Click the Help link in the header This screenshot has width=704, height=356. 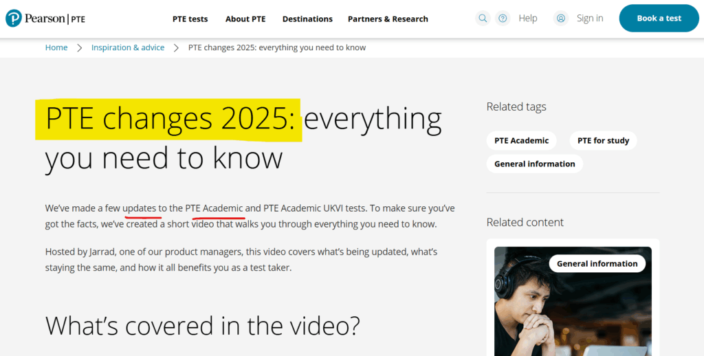(x=528, y=19)
